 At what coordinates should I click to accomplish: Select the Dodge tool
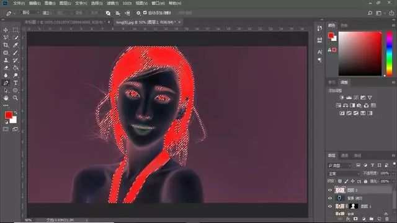[16, 76]
